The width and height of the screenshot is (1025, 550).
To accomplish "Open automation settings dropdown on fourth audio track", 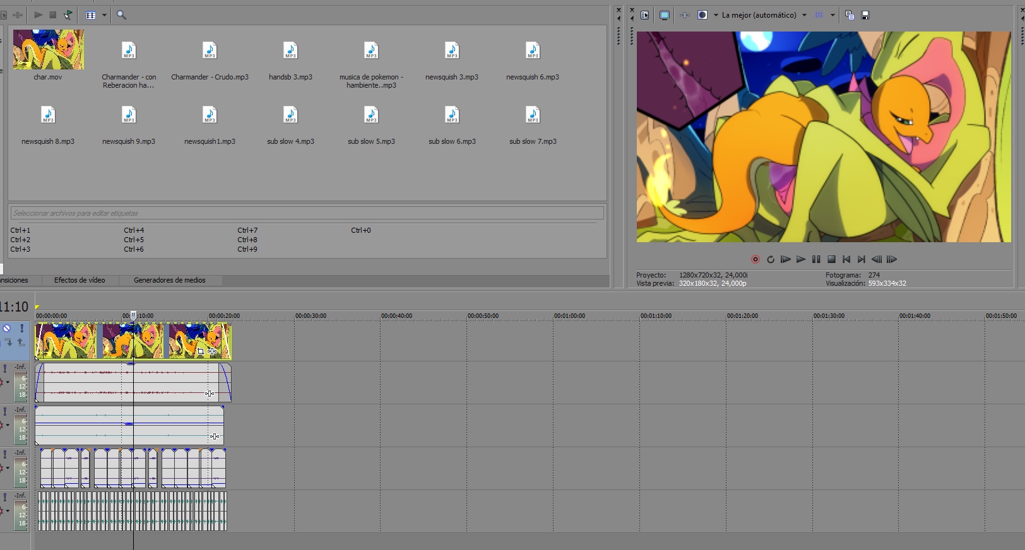I will (x=8, y=511).
